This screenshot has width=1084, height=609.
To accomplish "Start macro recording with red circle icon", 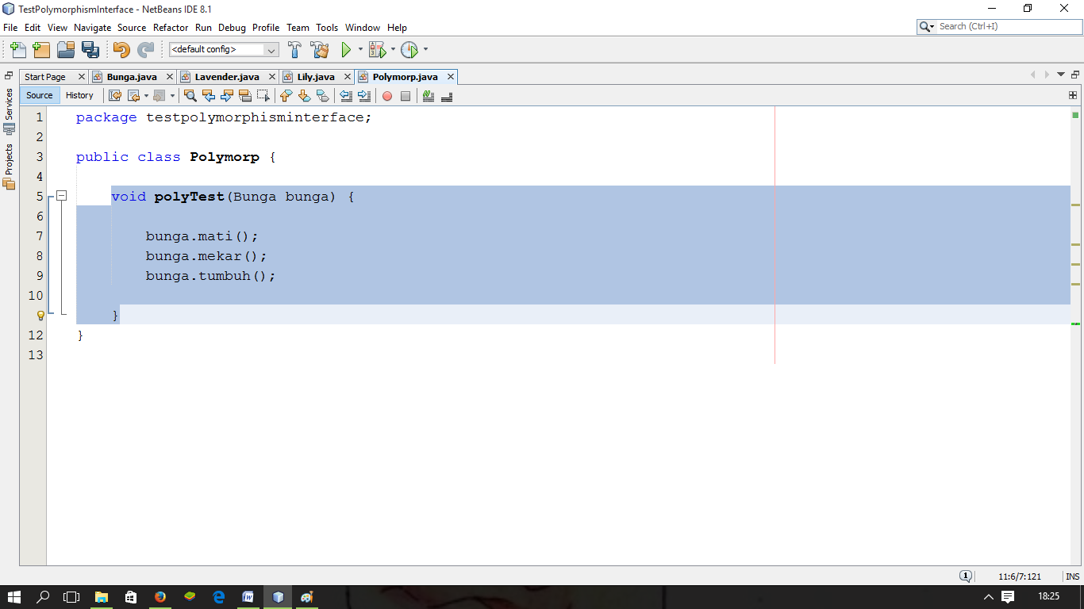I will pyautogui.click(x=387, y=96).
